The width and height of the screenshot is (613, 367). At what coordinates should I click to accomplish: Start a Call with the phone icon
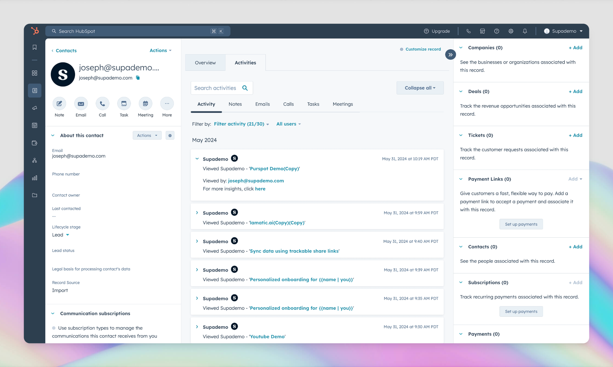102,104
